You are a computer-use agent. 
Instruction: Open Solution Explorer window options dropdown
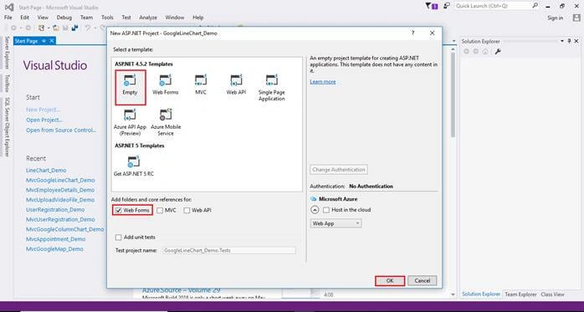[562, 41]
